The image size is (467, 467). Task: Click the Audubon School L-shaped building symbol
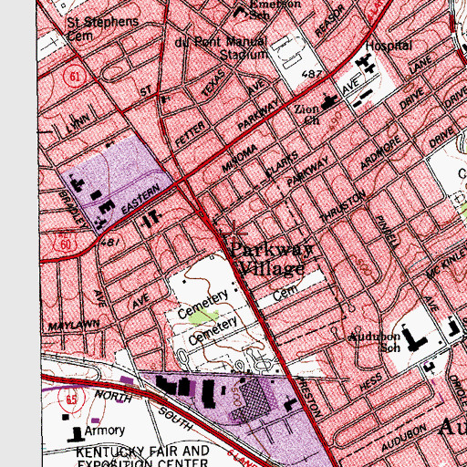(413, 338)
